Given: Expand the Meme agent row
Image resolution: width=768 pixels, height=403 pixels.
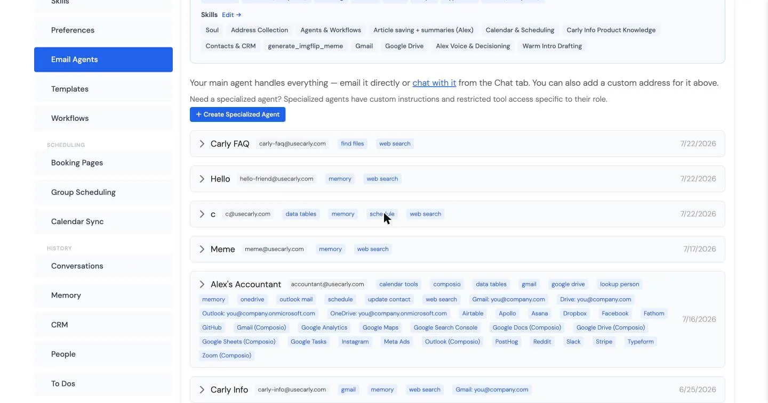Looking at the screenshot, I should [202, 249].
